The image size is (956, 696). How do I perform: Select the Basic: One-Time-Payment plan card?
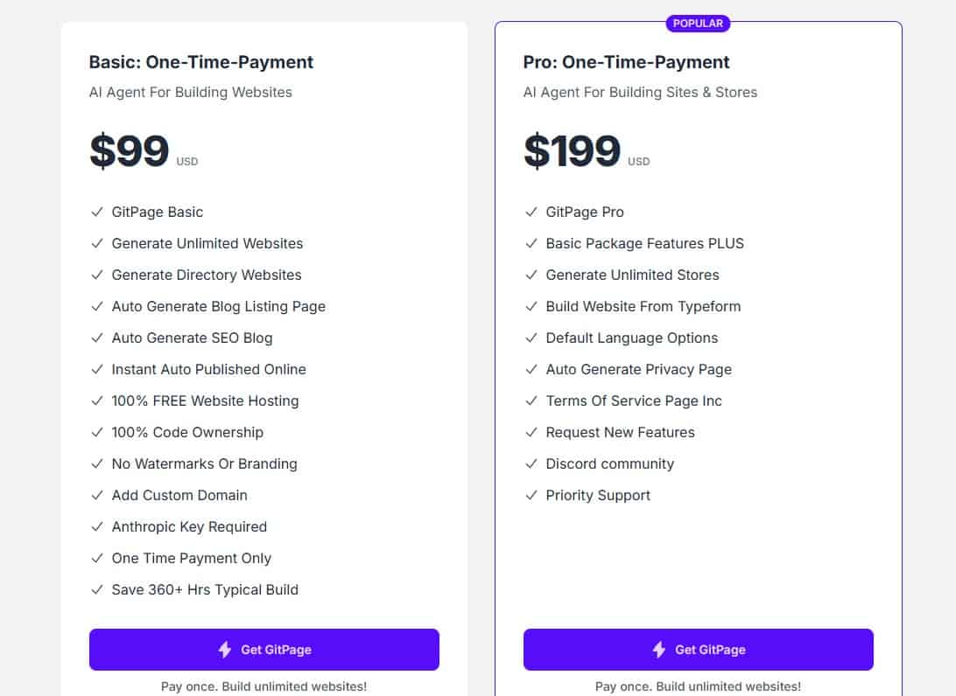click(264, 350)
